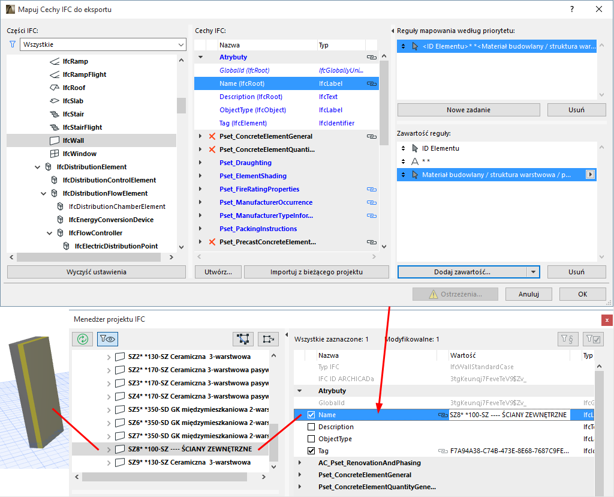Click the link icon on Name (IfcRoot) row
This screenshot has height=497, width=614.
(371, 83)
